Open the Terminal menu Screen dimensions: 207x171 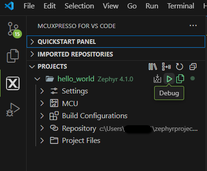181,6
